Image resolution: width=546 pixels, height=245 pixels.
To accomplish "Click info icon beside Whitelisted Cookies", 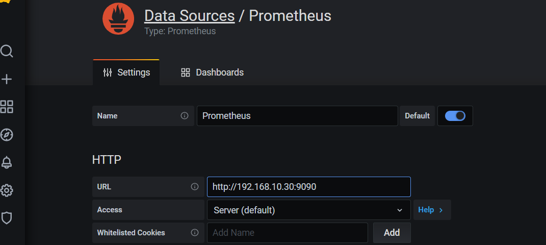I will click(x=195, y=232).
